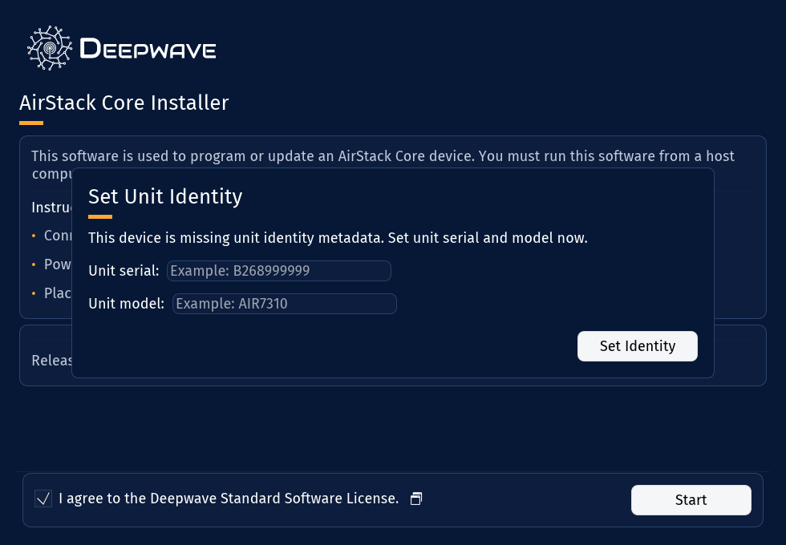Click the missing unit identity metadata message
The width and height of the screenshot is (786, 545).
(338, 238)
